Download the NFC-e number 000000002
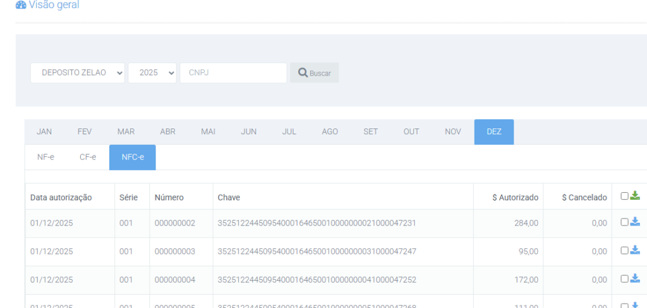Image resolution: width=647 pixels, height=308 pixels. [635, 222]
